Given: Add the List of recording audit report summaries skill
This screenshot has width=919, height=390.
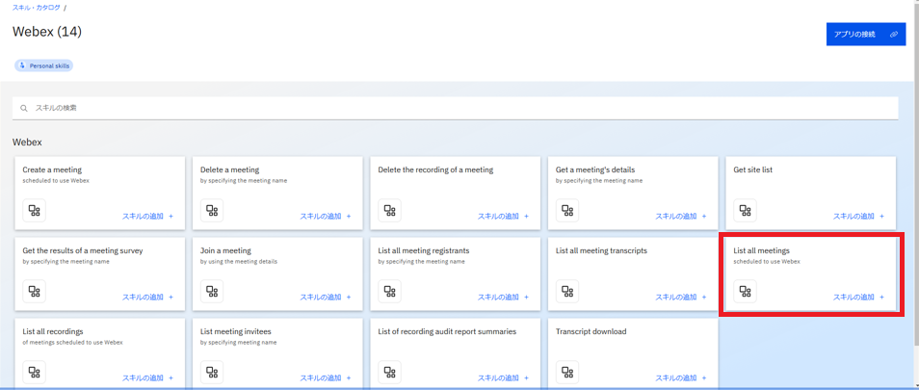Looking at the screenshot, I should click(x=503, y=378).
